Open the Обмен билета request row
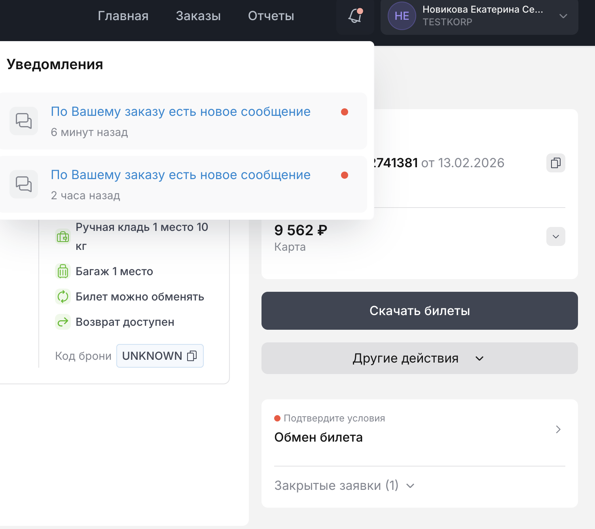The width and height of the screenshot is (595, 529). pos(419,430)
